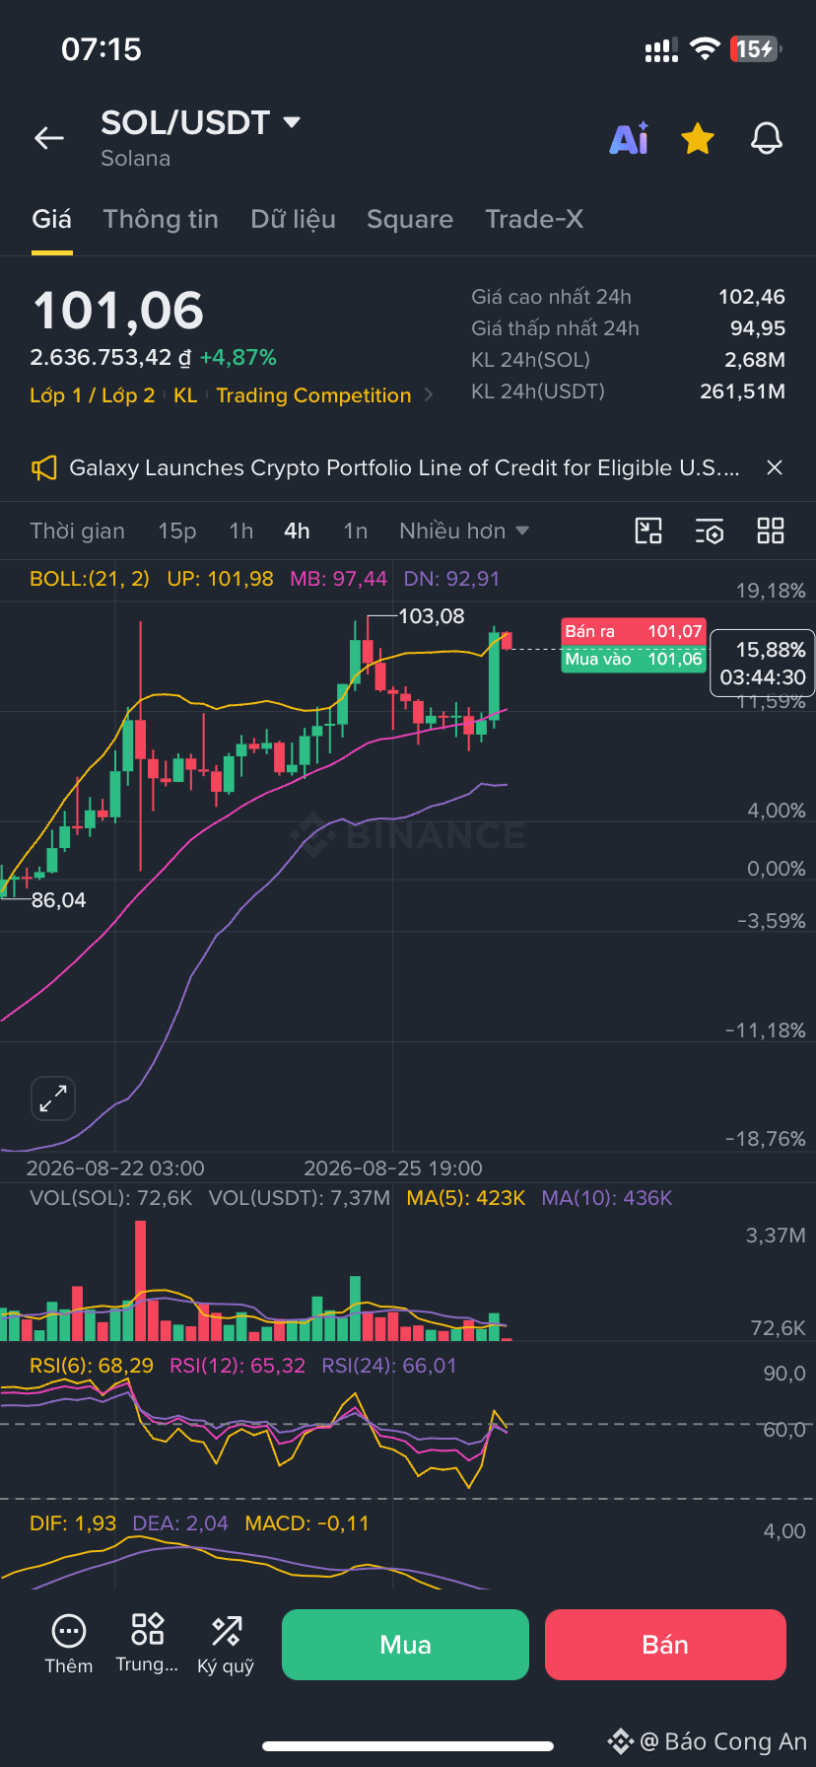Open Ký quỹ margin trading icon
The image size is (816, 1767).
tap(226, 1644)
